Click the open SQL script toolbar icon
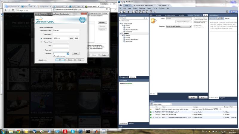 pyautogui.click(x=125, y=12)
